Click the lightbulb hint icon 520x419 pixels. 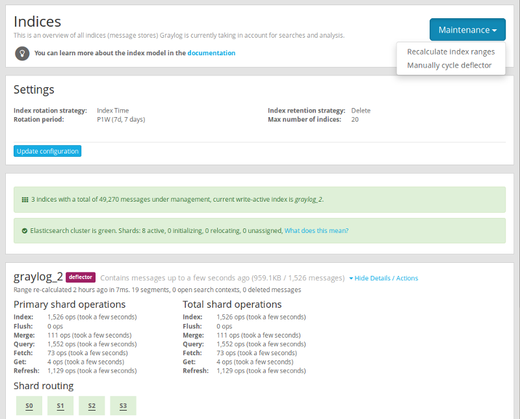click(21, 53)
